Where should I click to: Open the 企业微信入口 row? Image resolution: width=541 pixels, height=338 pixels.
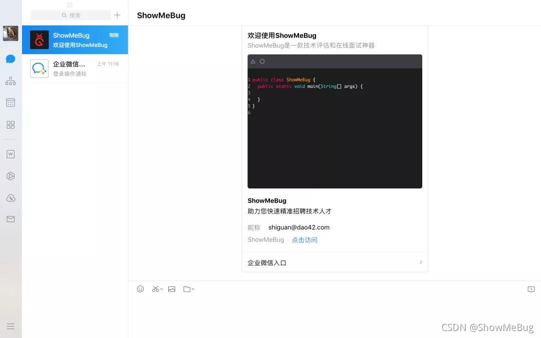pyautogui.click(x=335, y=262)
